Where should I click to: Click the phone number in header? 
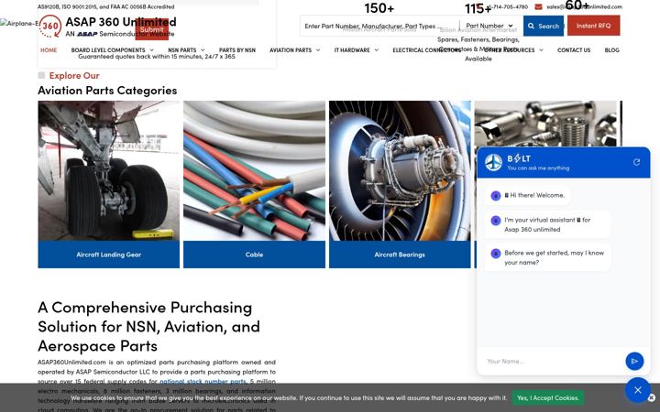(x=508, y=6)
